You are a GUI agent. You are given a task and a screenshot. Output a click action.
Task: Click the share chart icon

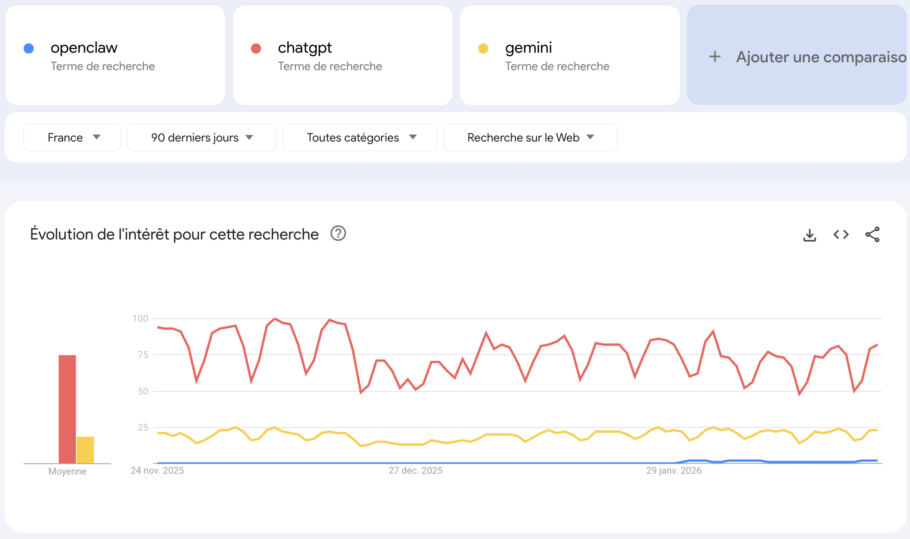(x=872, y=235)
